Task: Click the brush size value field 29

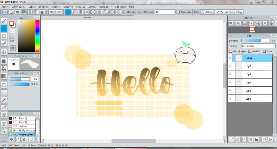Action: point(35,79)
